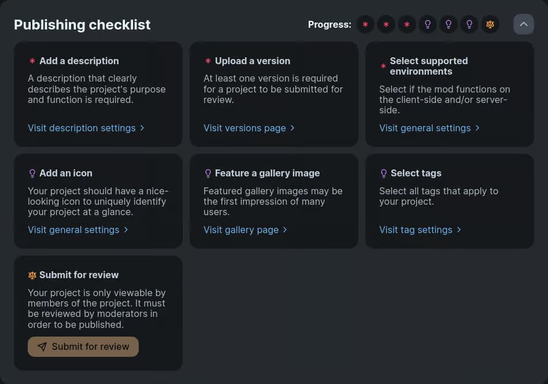
Task: Click the lightbulb beside Select tags heading
Action: tap(383, 173)
